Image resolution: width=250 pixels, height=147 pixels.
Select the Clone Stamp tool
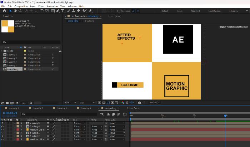(x=74, y=11)
